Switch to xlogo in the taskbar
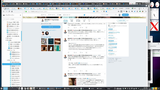Screen dimensions: 160x90 [108, 88]
